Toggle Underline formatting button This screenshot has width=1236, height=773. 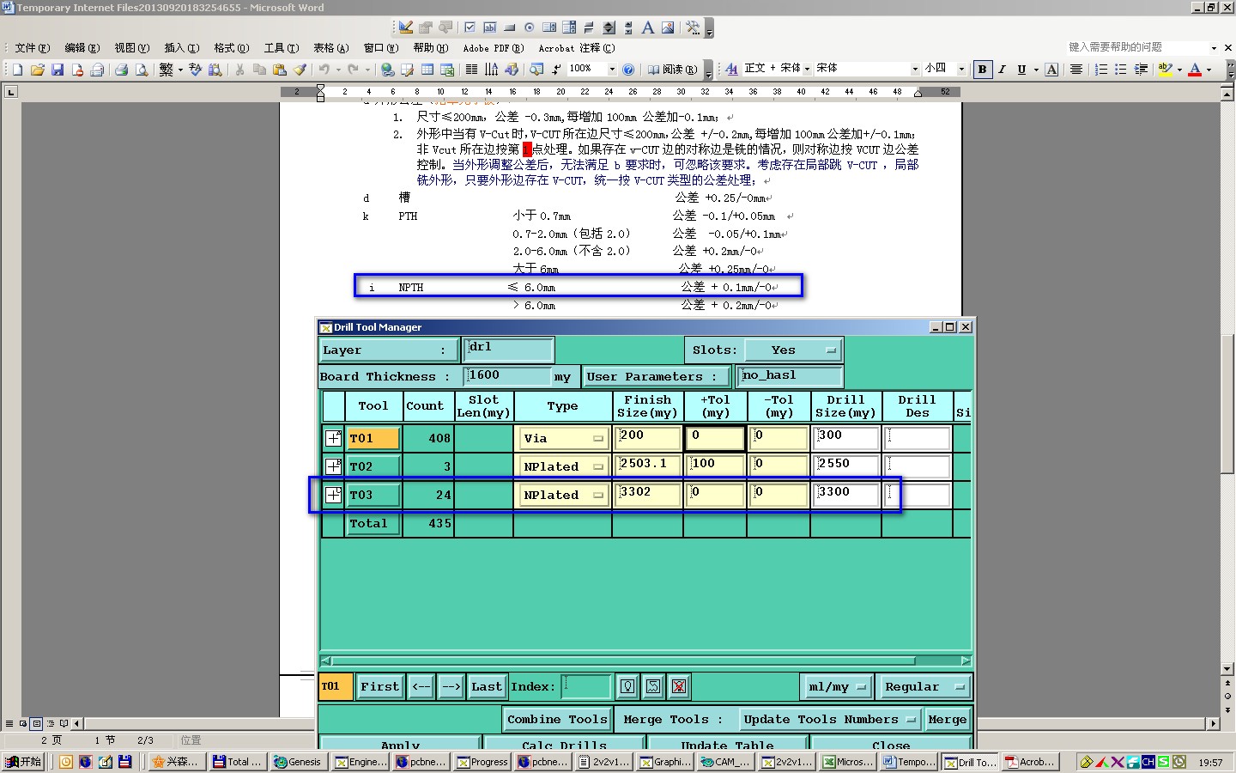point(1021,70)
